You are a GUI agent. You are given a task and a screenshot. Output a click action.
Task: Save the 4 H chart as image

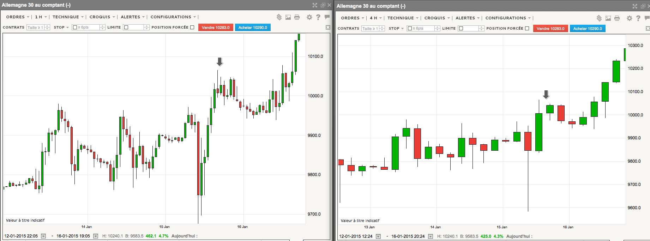coord(608,18)
